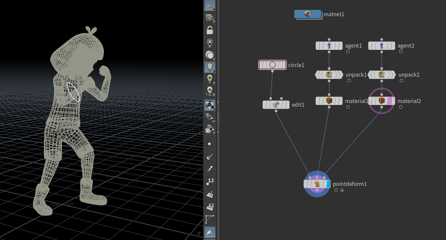Select the matnet1 node icon
The height and width of the screenshot is (240, 446).
click(307, 14)
